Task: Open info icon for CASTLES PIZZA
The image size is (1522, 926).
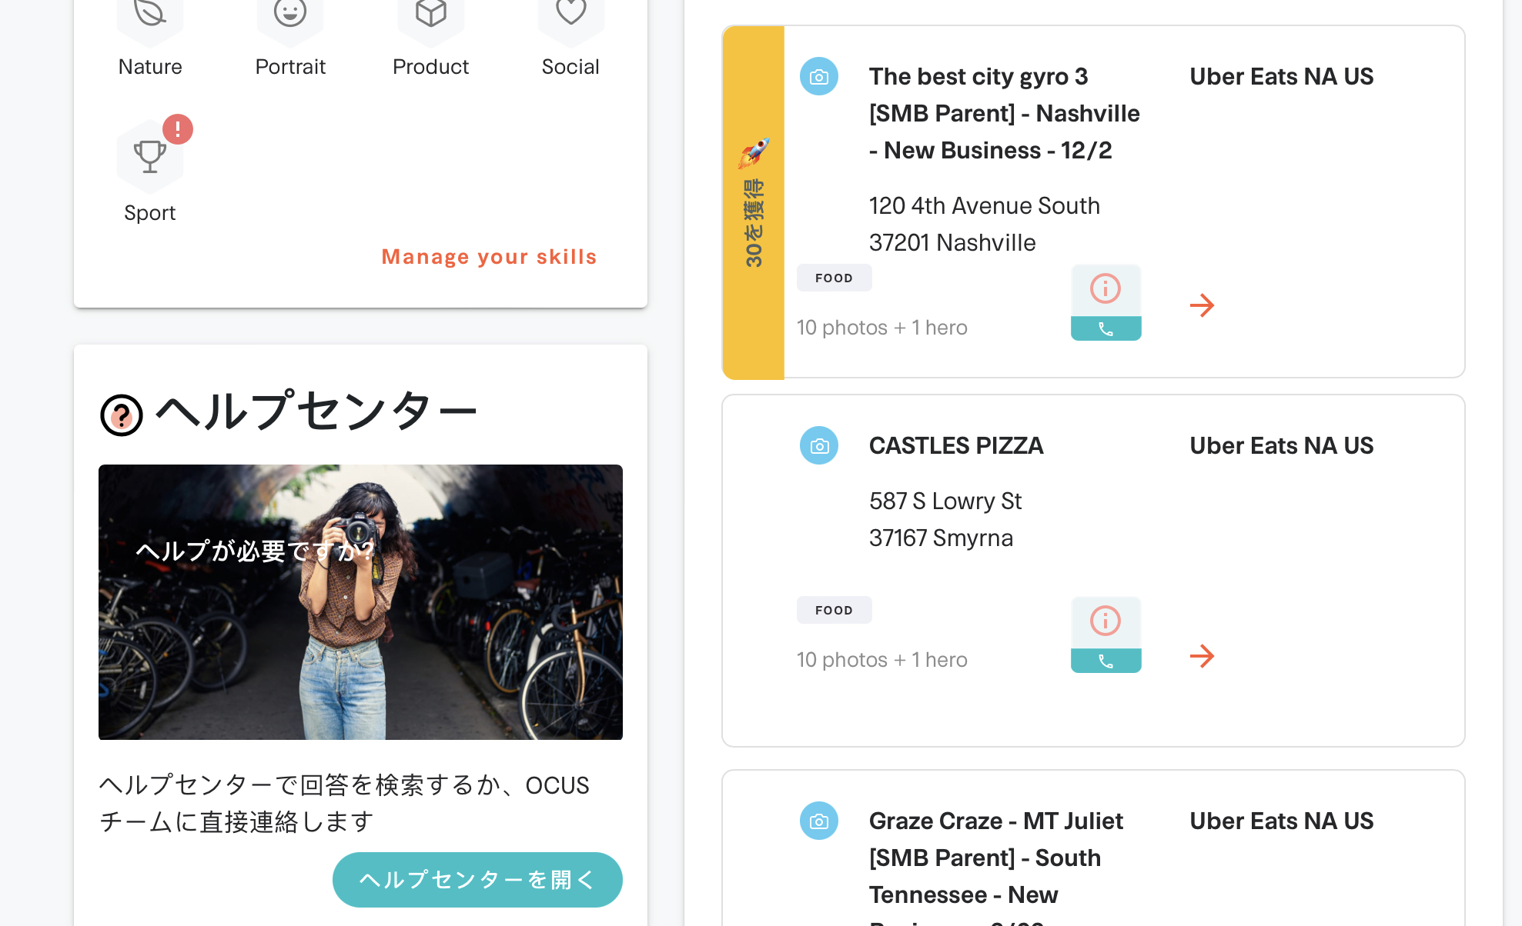Action: [x=1106, y=621]
